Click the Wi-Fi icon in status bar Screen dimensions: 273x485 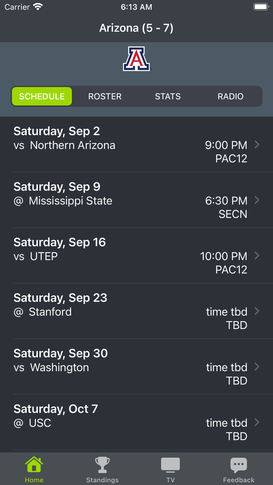tap(37, 6)
